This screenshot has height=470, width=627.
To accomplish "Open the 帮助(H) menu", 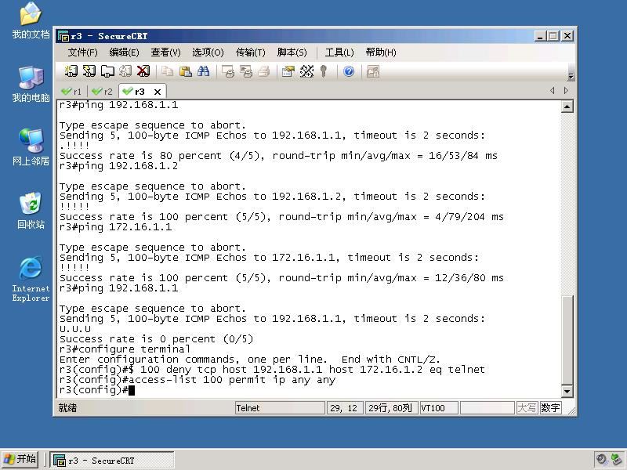I will tap(381, 52).
